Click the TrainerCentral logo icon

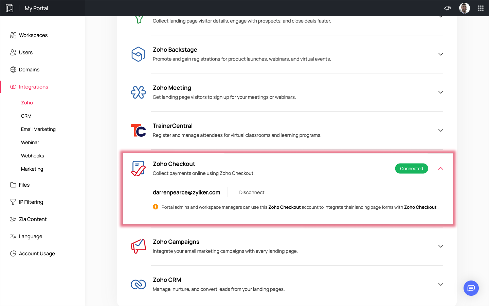[x=138, y=131]
